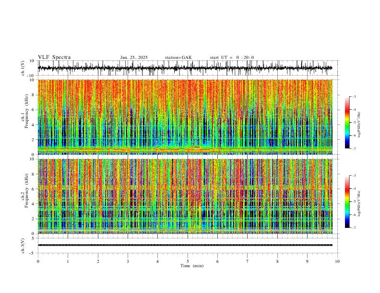
Task: Click the ch.1 spectrogram panel
Action: (185, 117)
